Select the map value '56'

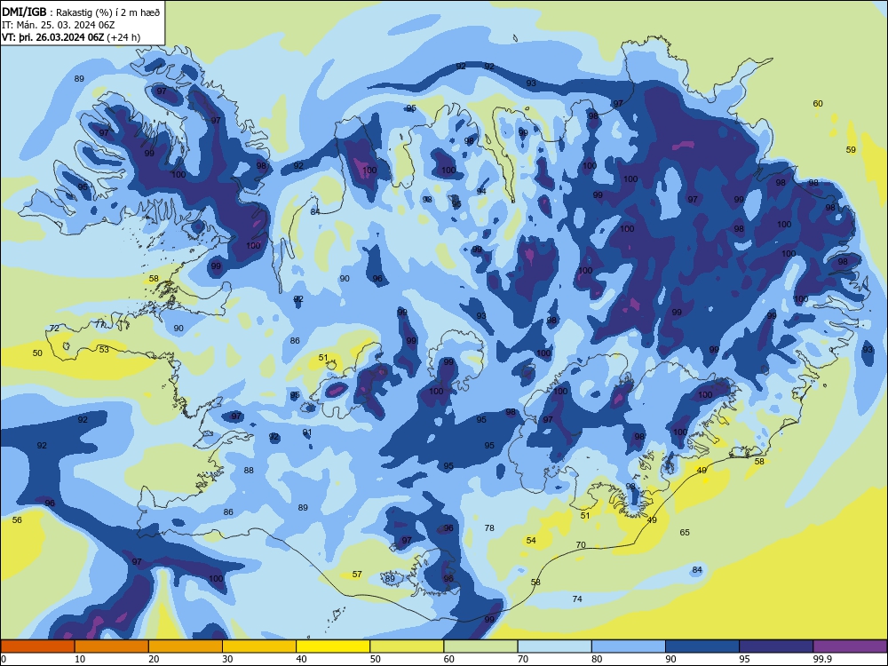(x=17, y=519)
